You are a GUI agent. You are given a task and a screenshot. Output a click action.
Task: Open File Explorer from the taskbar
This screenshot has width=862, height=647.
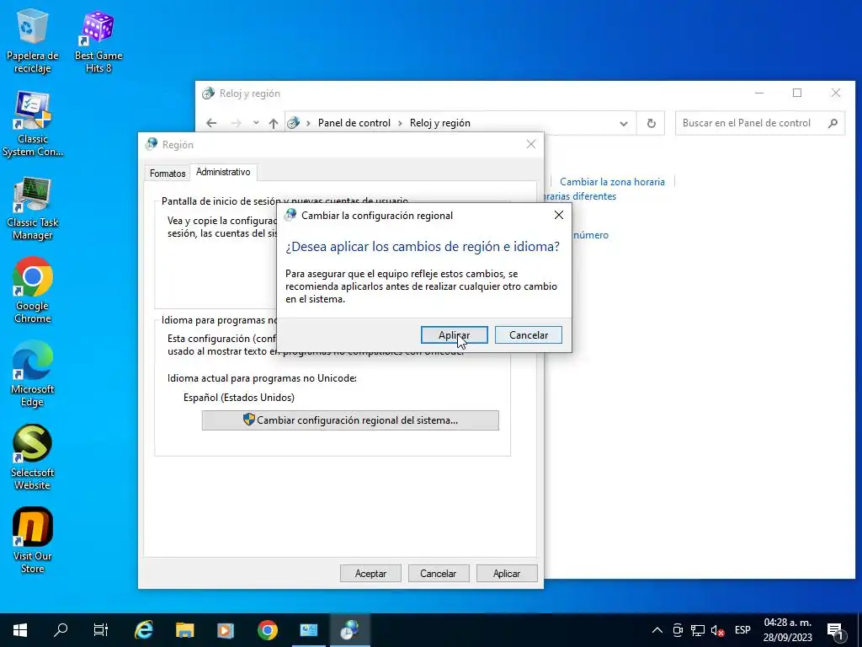pyautogui.click(x=184, y=630)
